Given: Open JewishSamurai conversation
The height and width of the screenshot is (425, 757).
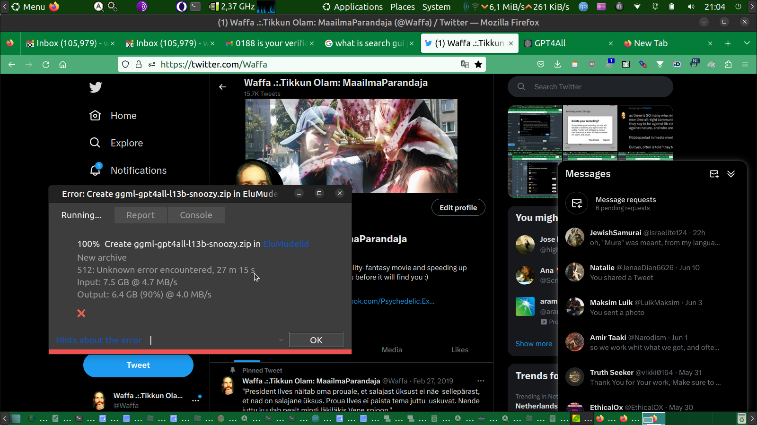Looking at the screenshot, I should coord(653,238).
